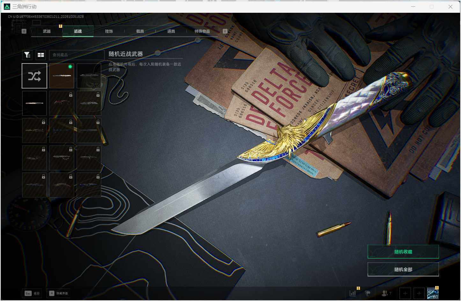Click the 随机全部 button
The height and width of the screenshot is (301, 461).
(x=403, y=269)
